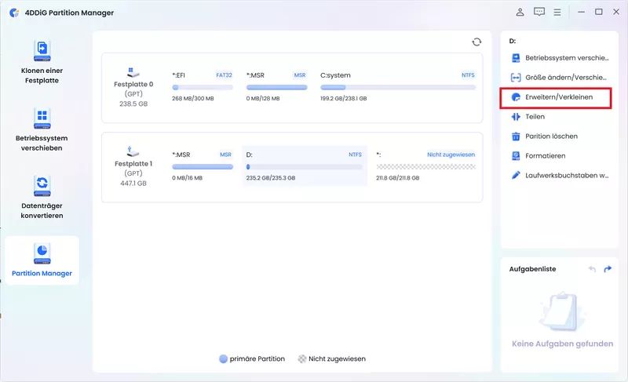Open the user account icon
Image resolution: width=628 pixels, height=382 pixels.
click(520, 12)
